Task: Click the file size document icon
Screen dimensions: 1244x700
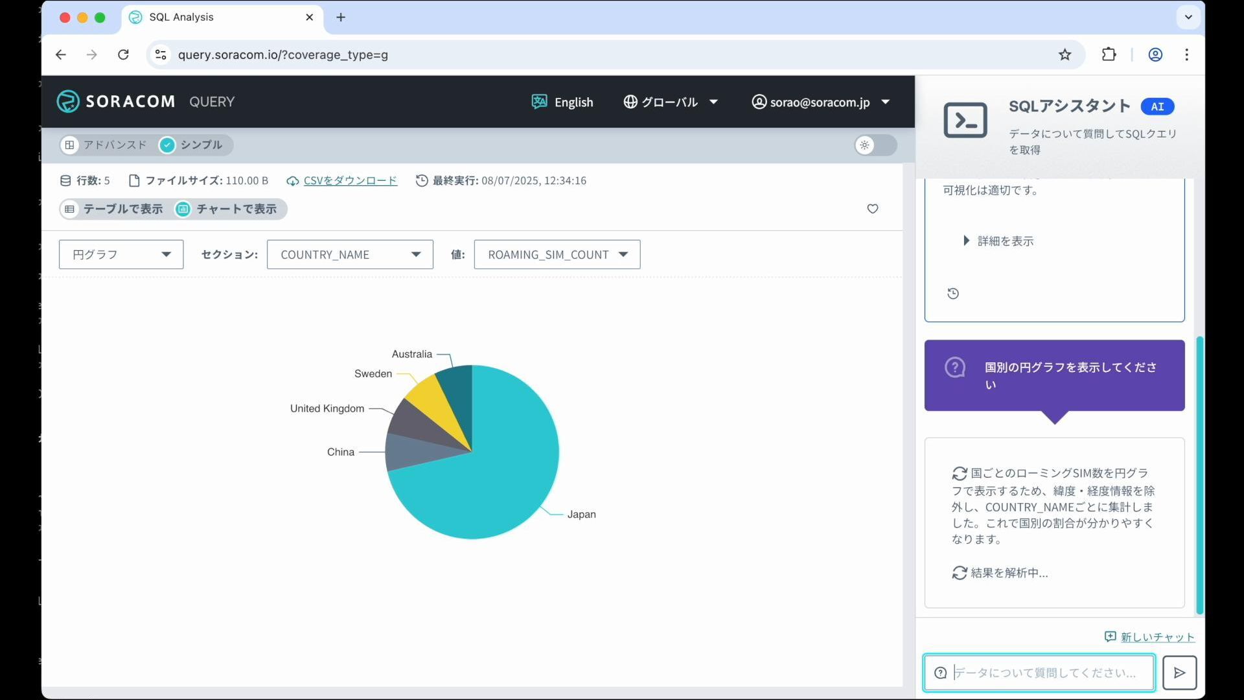Action: click(x=134, y=181)
